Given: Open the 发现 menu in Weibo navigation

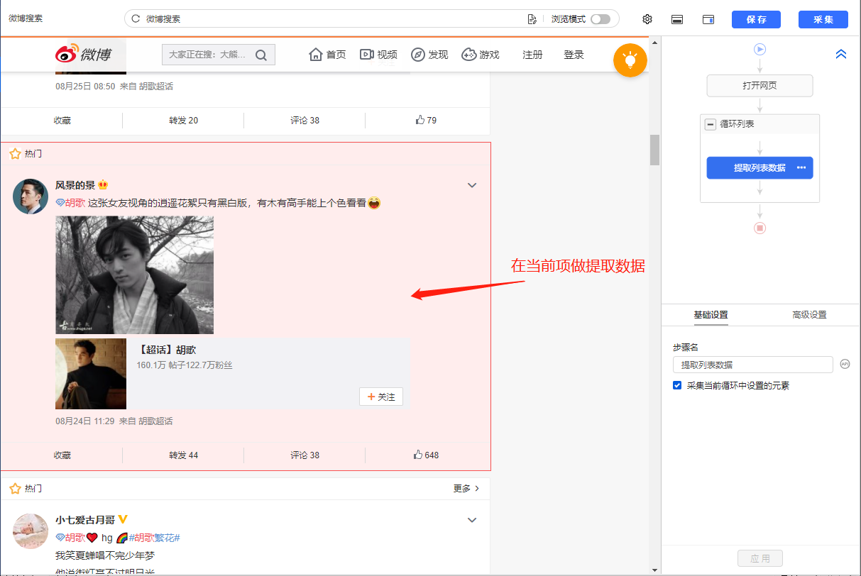Looking at the screenshot, I should tap(429, 55).
